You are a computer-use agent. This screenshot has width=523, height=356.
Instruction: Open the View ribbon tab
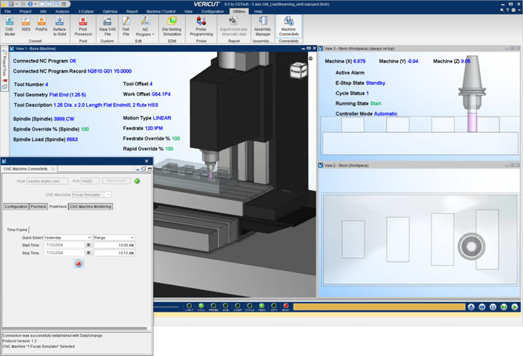click(188, 12)
